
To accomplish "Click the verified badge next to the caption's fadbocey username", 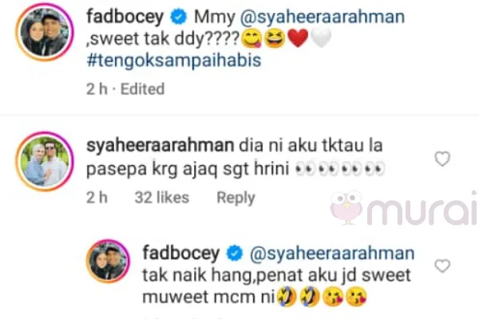I will [x=179, y=17].
